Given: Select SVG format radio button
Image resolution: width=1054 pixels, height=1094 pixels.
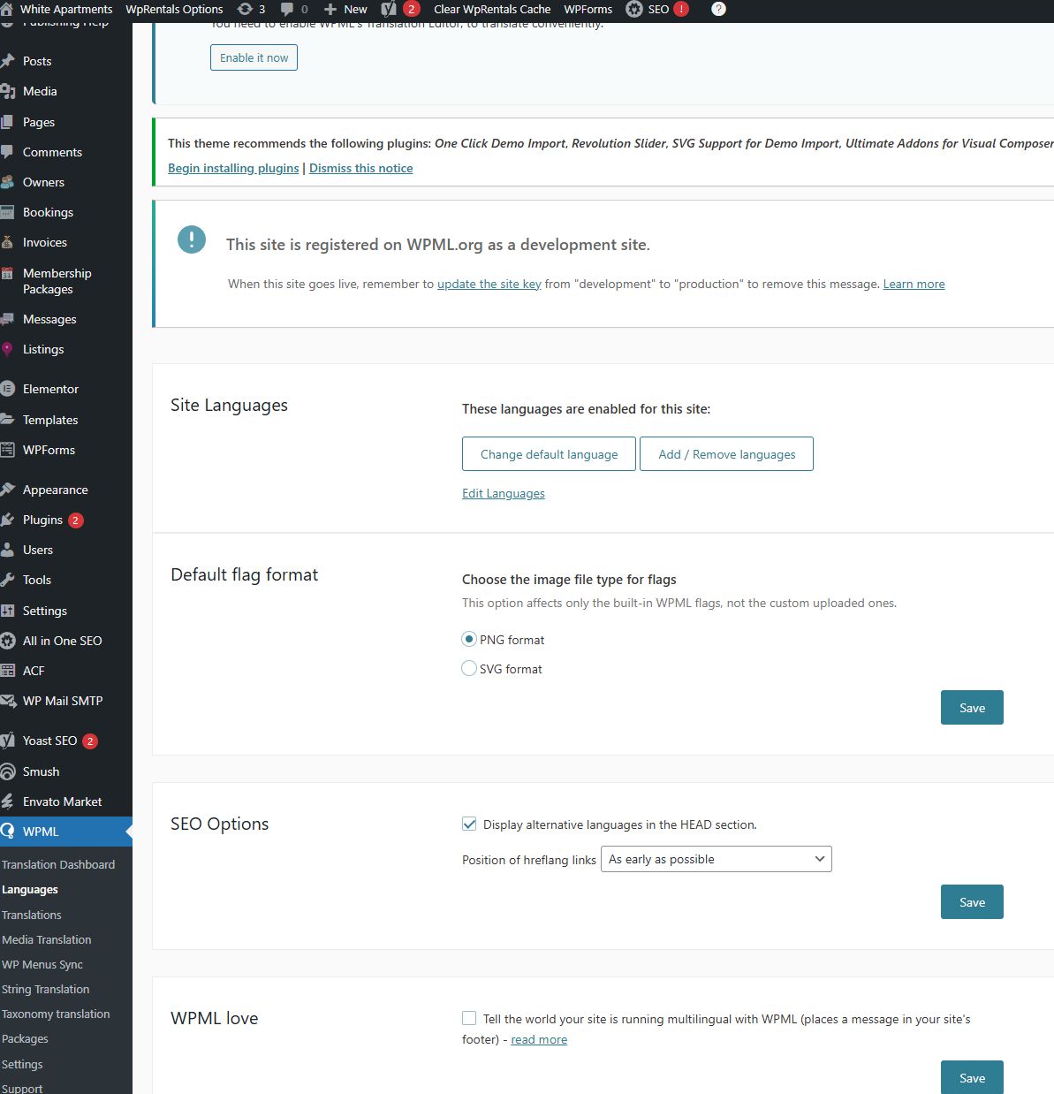Looking at the screenshot, I should [469, 668].
